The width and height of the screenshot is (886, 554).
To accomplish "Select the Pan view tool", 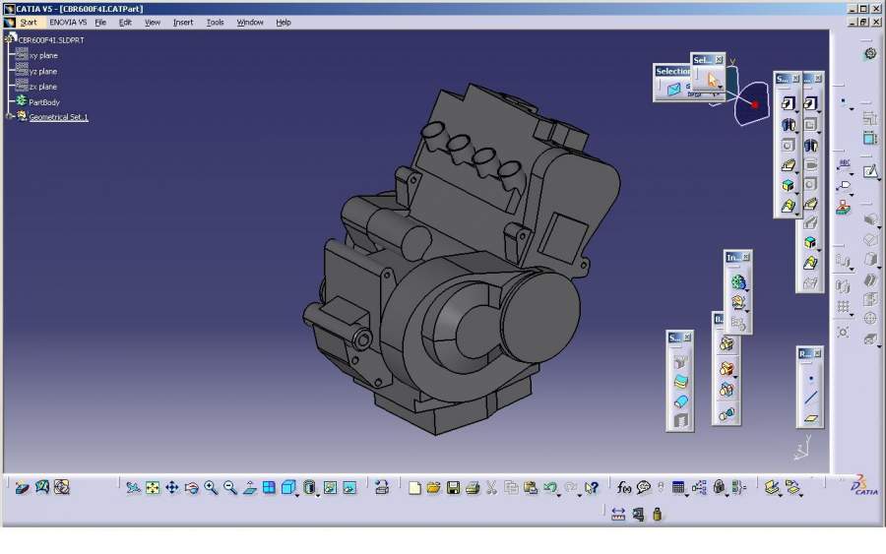I will [x=172, y=487].
